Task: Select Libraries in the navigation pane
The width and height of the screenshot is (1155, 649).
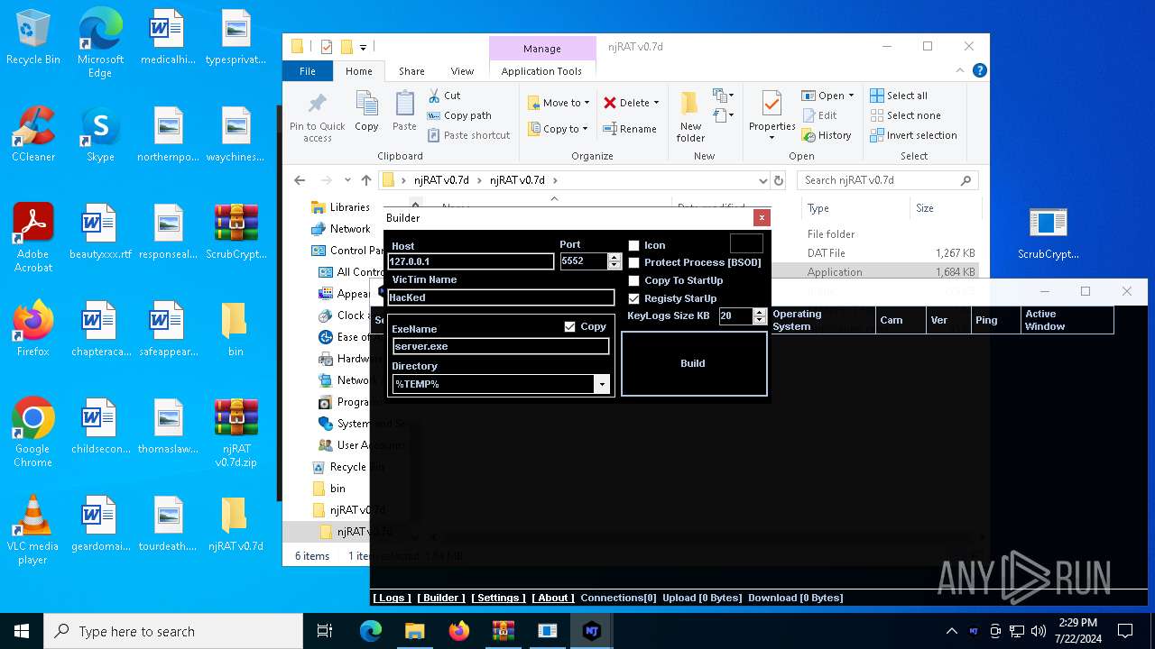Action: tap(340, 207)
